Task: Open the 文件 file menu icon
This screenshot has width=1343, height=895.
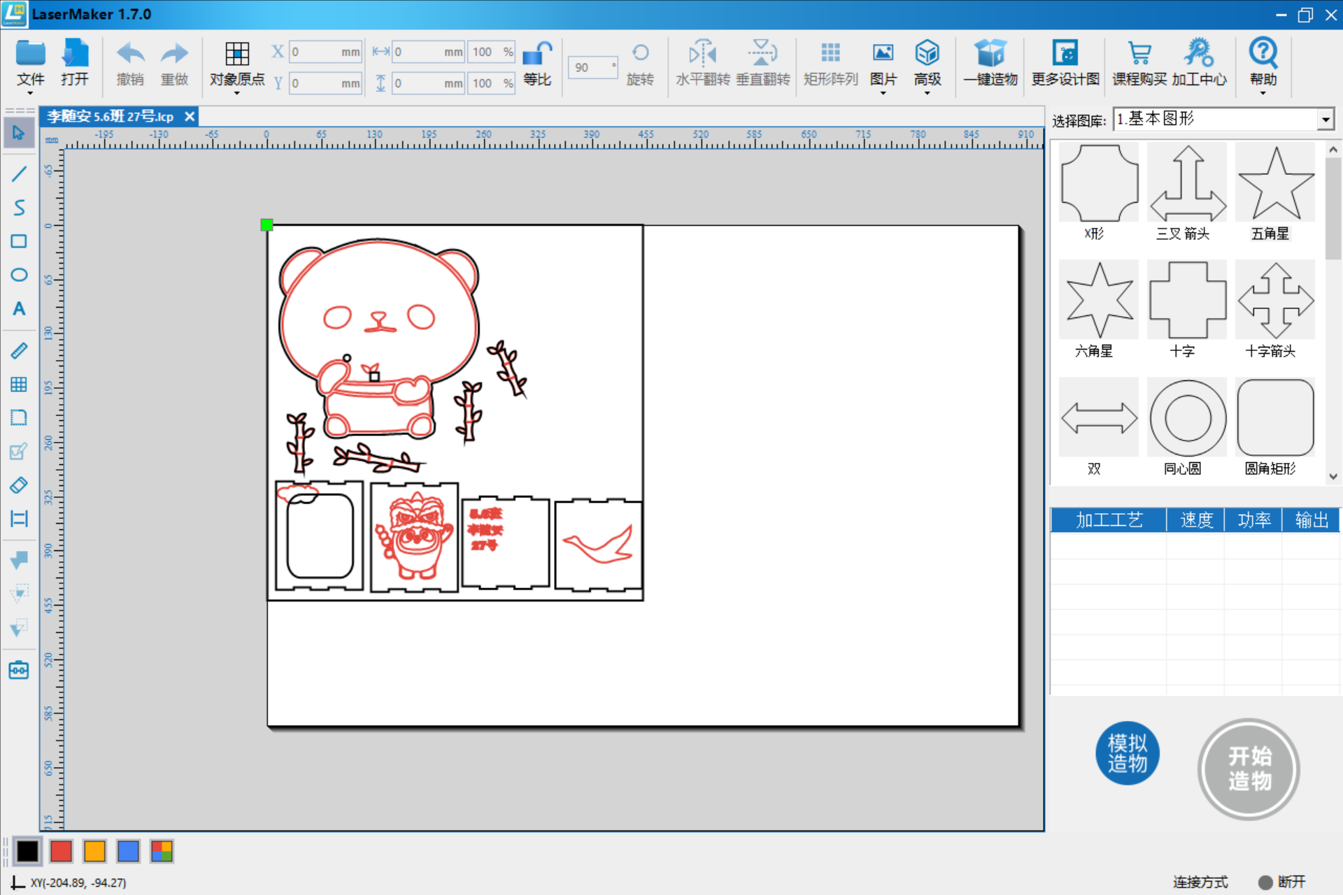Action: tap(30, 54)
